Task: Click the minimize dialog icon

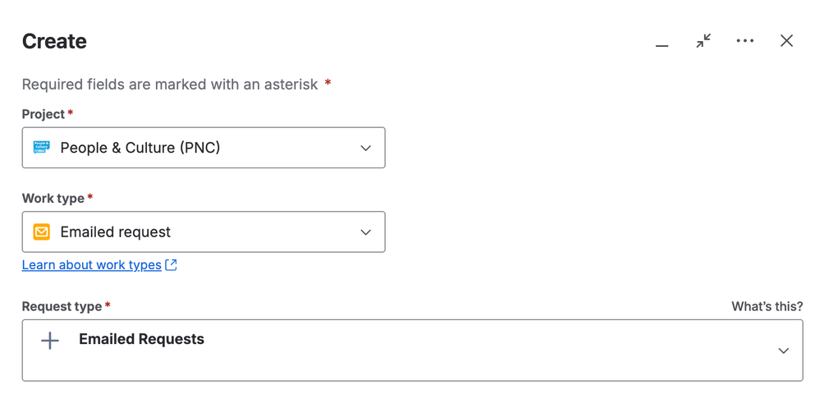Action: pyautogui.click(x=662, y=42)
